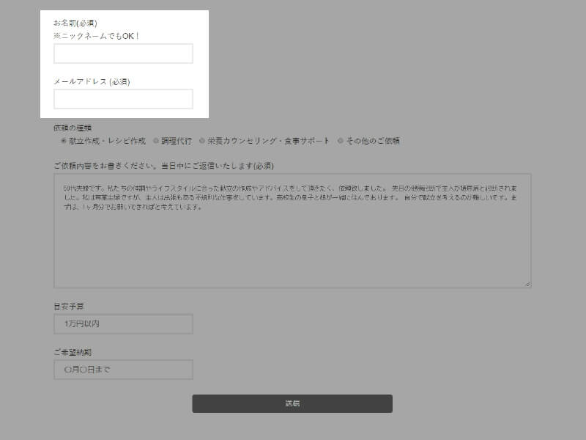586x440 pixels.
Task: Click the ※ニックネームでもOK！ note text
Action: [x=97, y=36]
